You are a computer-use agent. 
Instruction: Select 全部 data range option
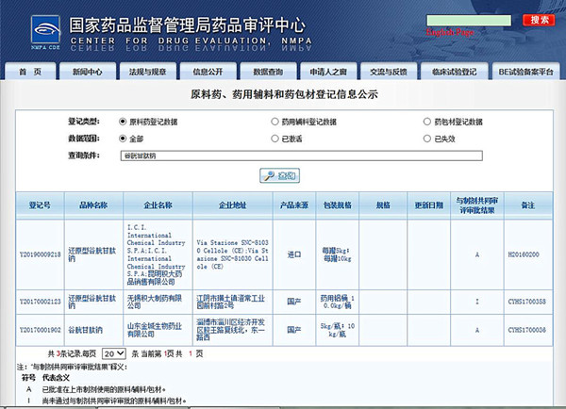tap(123, 139)
